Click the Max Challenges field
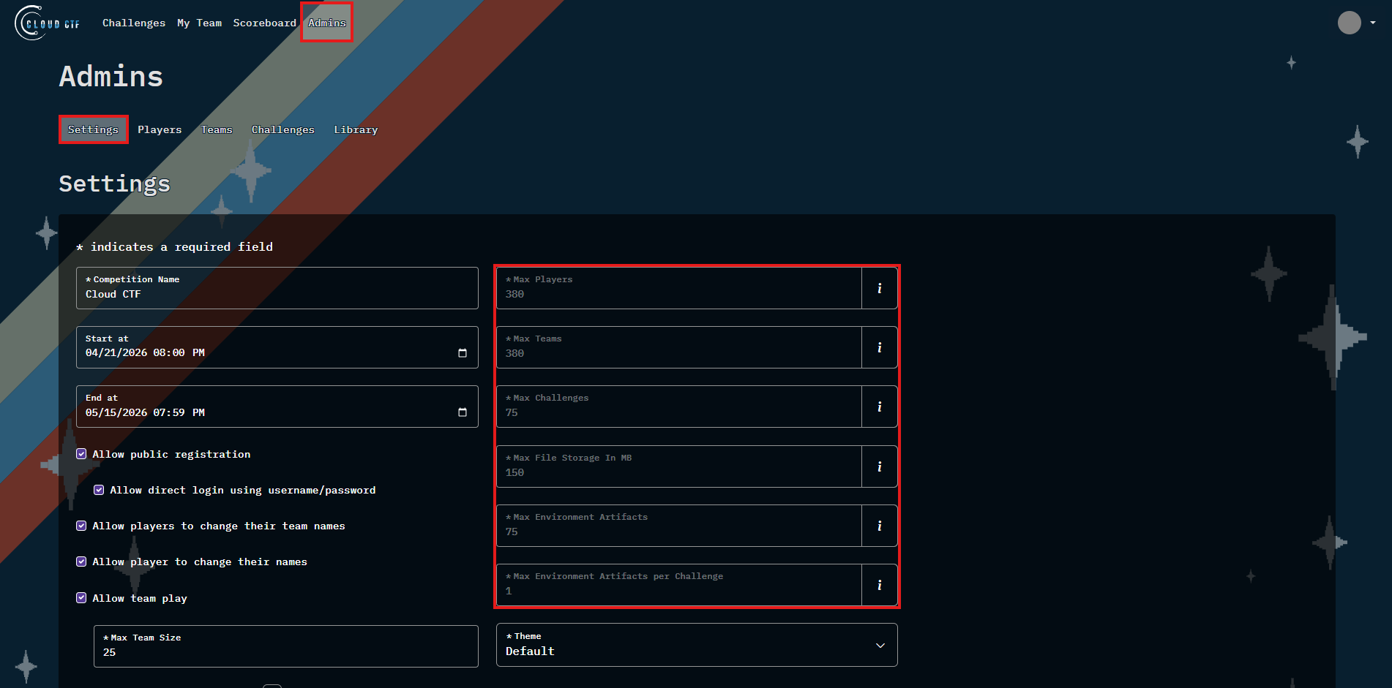This screenshot has height=688, width=1392. (x=679, y=407)
